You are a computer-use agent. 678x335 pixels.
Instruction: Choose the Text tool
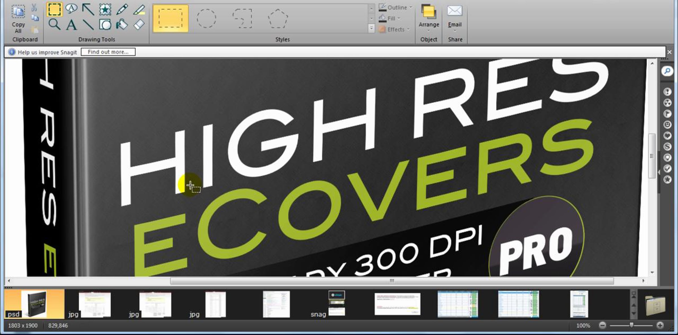coord(71,25)
